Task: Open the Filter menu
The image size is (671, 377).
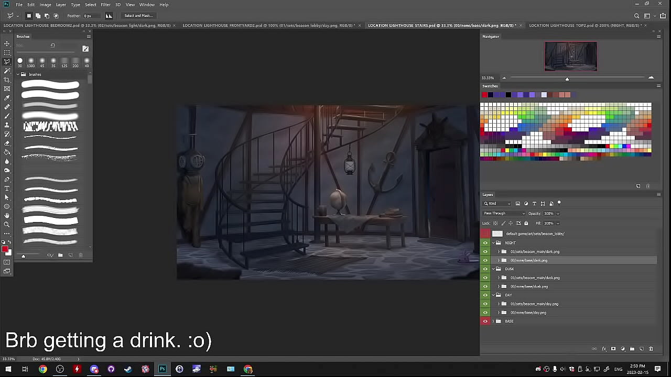Action: 105,5
